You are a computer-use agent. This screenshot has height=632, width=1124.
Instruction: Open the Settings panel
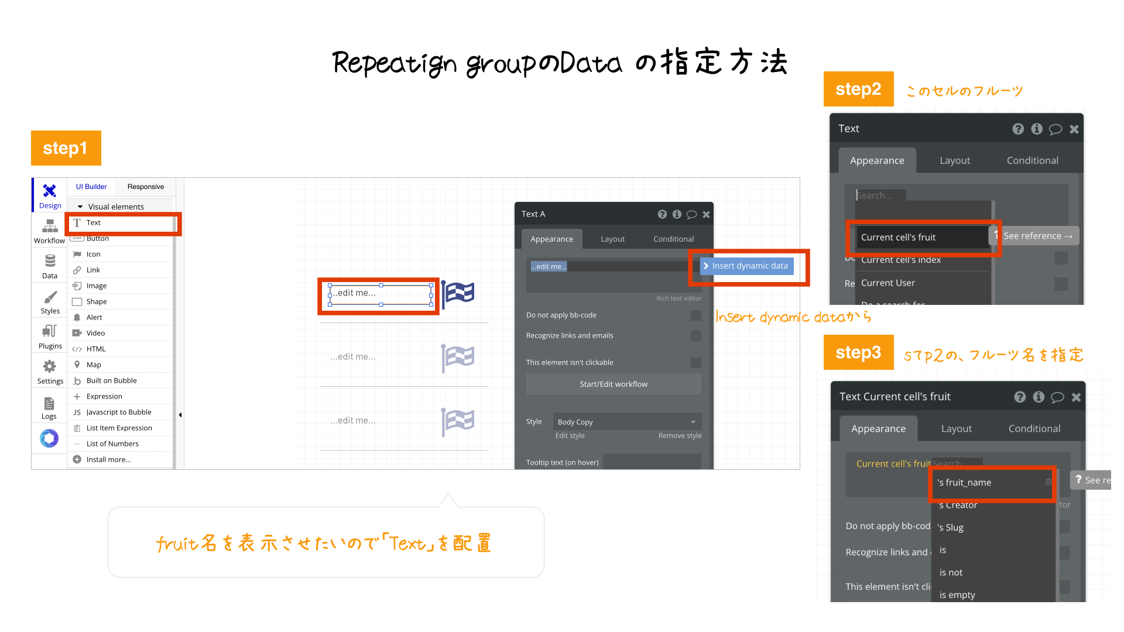pyautogui.click(x=49, y=370)
